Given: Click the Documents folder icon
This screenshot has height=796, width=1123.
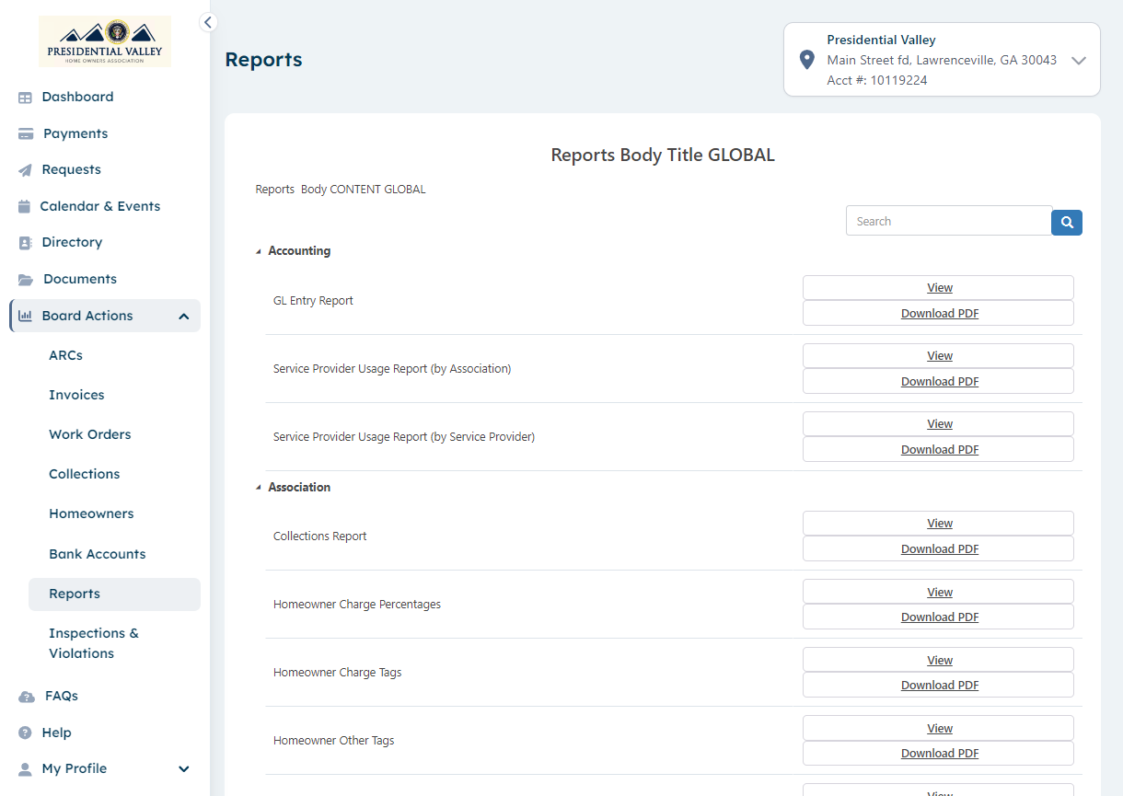Looking at the screenshot, I should click(26, 280).
